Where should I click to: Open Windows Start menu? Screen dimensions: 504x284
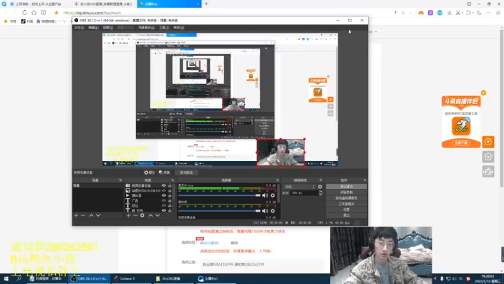coord(6,279)
